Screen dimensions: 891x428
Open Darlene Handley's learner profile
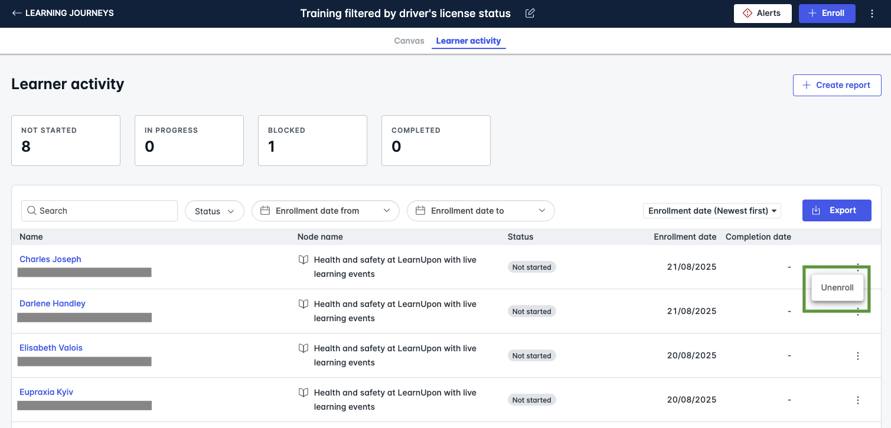[53, 303]
